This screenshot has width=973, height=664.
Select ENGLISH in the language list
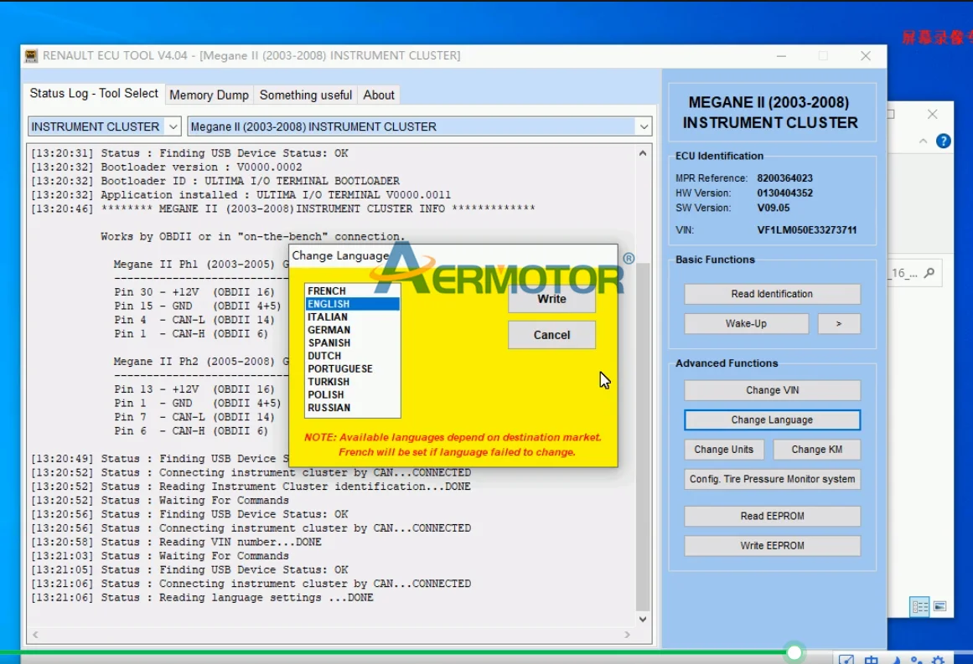[x=353, y=304]
